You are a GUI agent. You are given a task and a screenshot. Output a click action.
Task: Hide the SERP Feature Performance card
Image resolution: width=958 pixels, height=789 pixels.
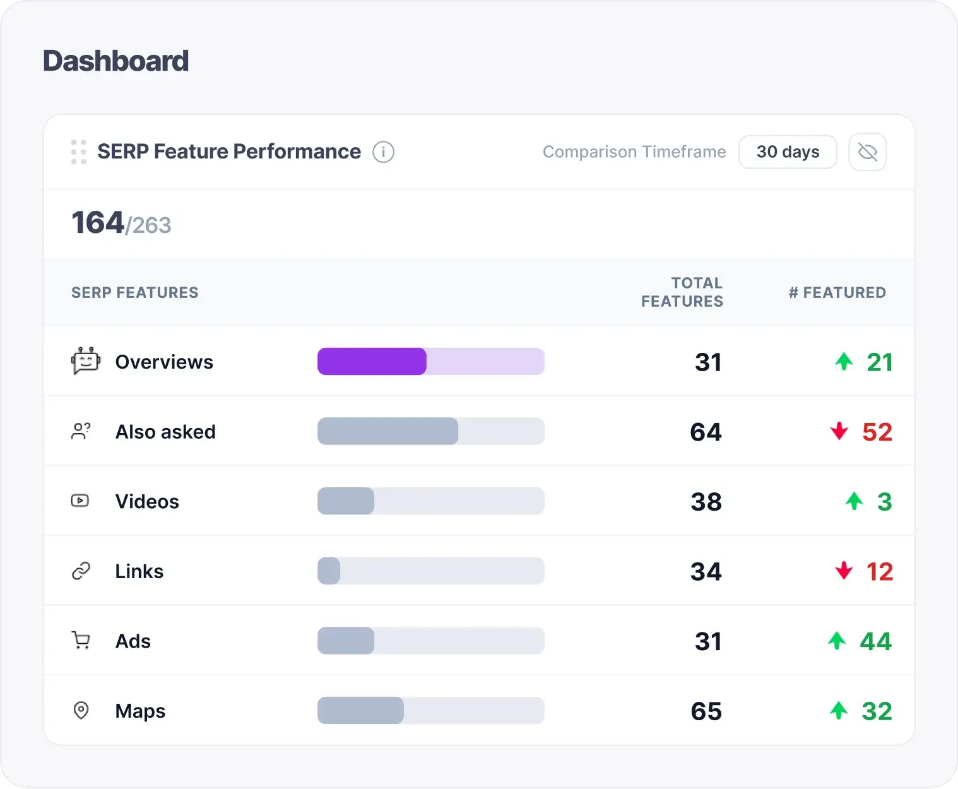(867, 151)
